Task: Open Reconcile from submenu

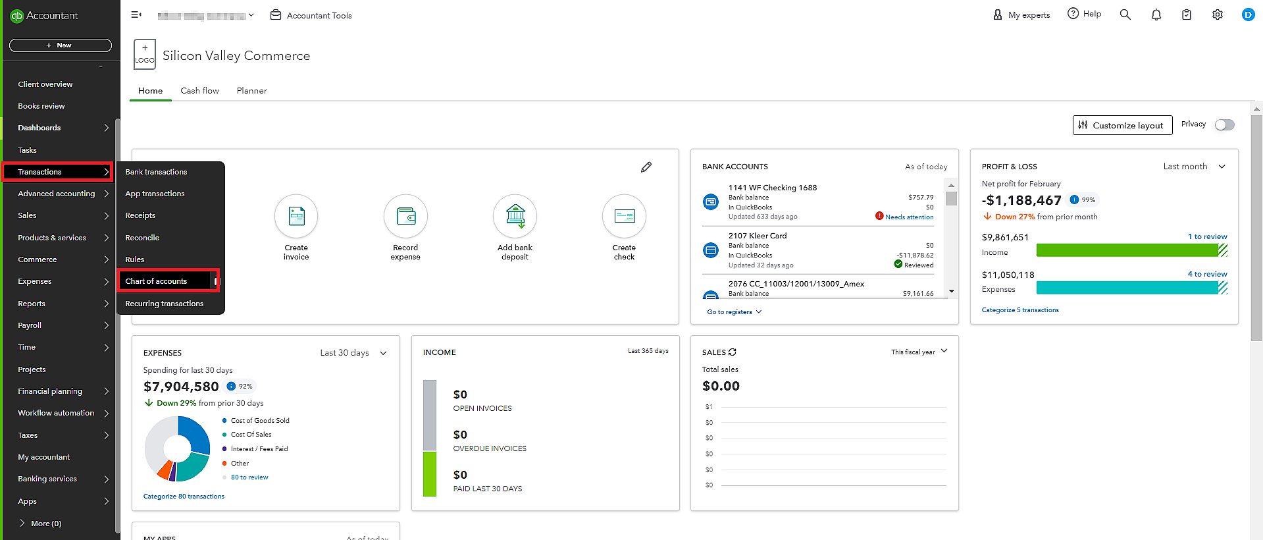Action: (x=142, y=238)
